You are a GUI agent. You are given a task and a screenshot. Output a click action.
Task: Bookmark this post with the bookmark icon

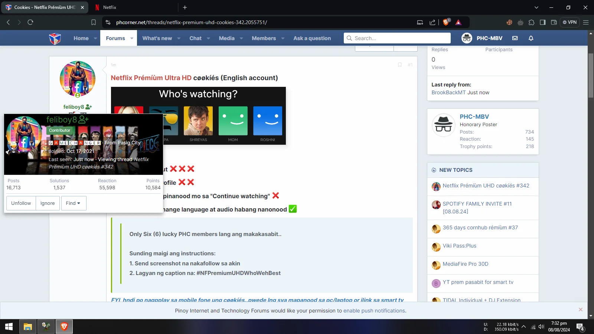(x=400, y=65)
